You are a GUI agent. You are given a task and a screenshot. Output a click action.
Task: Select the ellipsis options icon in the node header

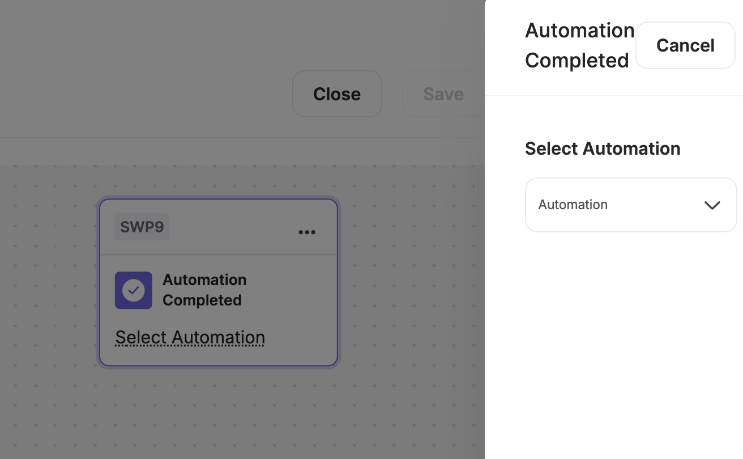(307, 231)
